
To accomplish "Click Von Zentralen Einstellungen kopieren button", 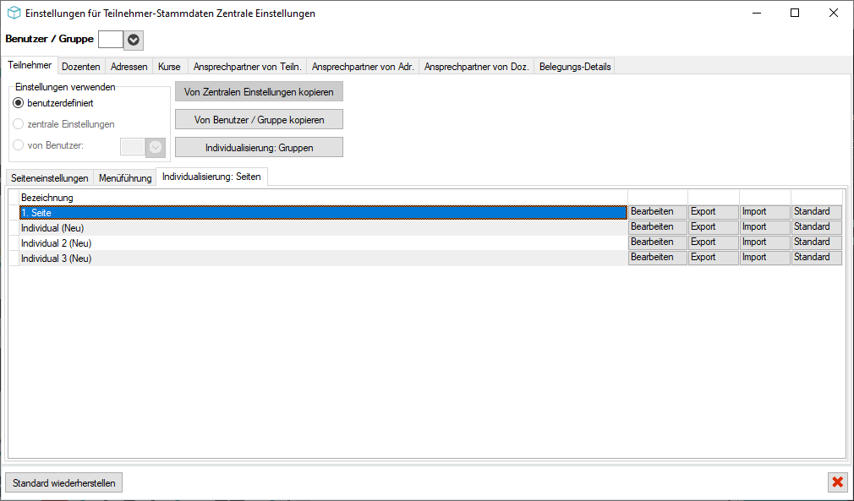I will (x=260, y=91).
